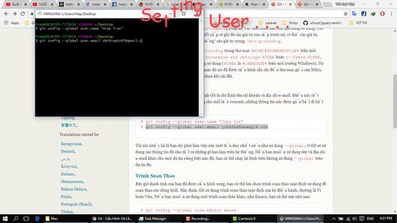Viewport: 397px width, 223px height.
Task: Open the 4:31 PM taskbar clock
Action: tap(386, 219)
